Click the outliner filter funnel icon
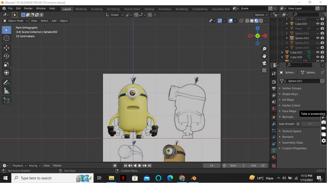 pyautogui.click(x=325, y=15)
